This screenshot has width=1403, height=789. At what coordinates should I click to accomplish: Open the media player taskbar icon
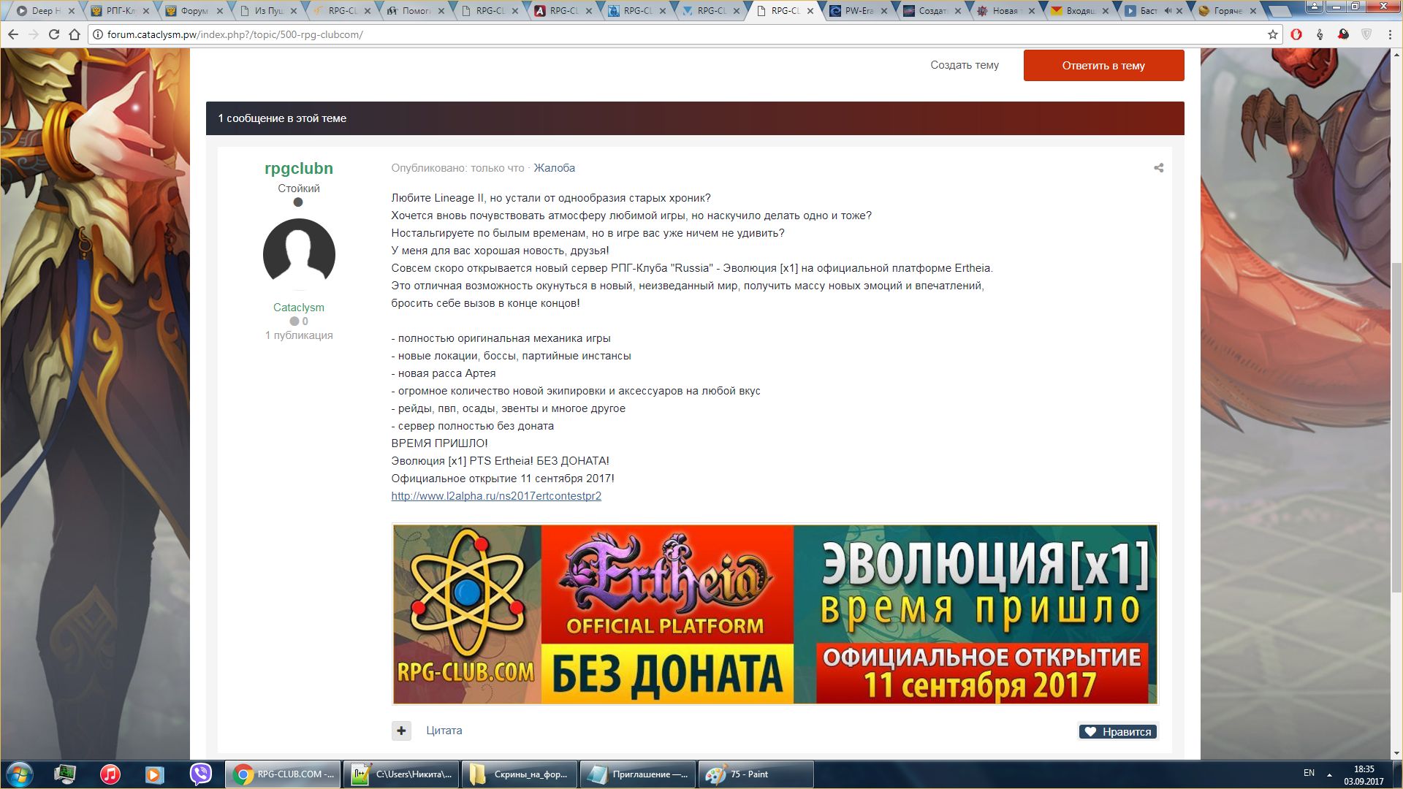pyautogui.click(x=154, y=774)
